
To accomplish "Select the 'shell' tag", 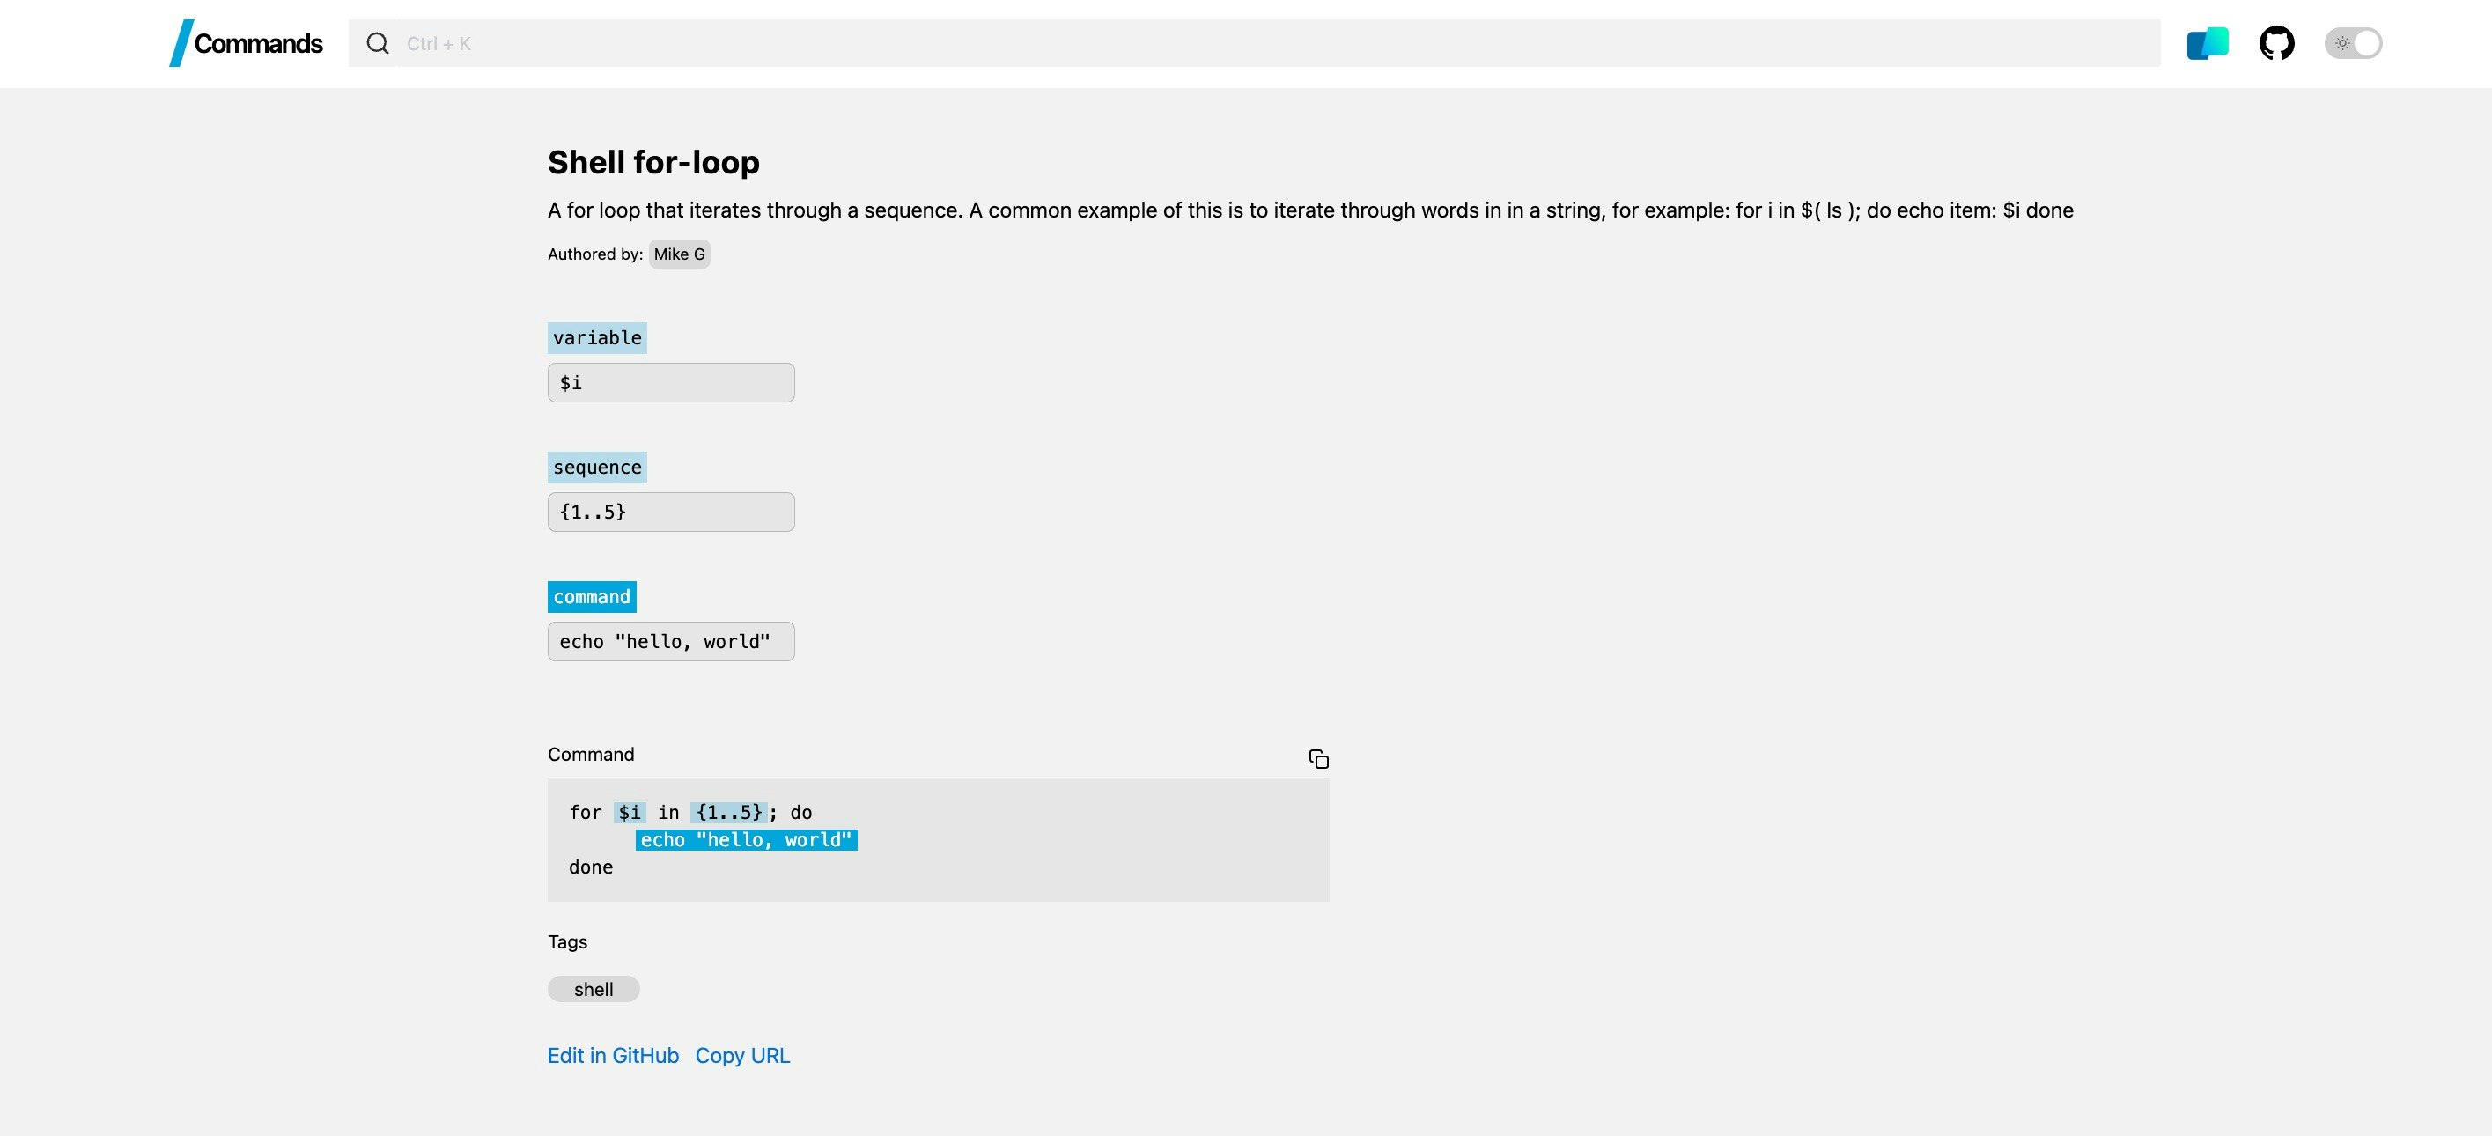I will [x=593, y=989].
